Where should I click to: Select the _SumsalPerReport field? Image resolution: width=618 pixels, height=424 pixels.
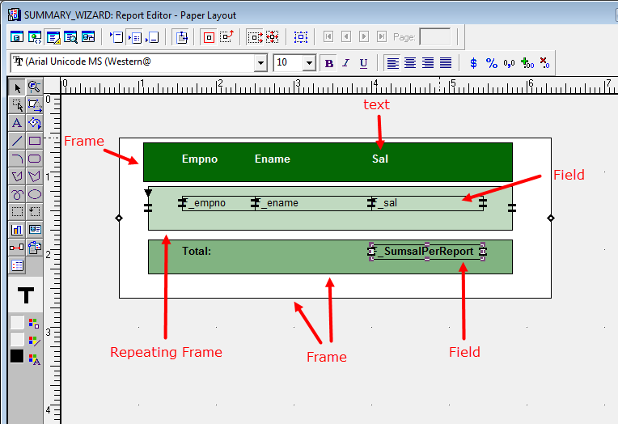point(426,252)
